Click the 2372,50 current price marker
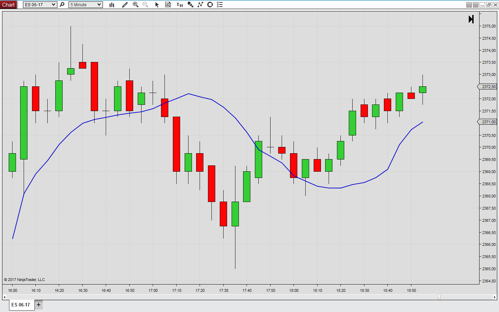The image size is (499, 312). click(487, 87)
